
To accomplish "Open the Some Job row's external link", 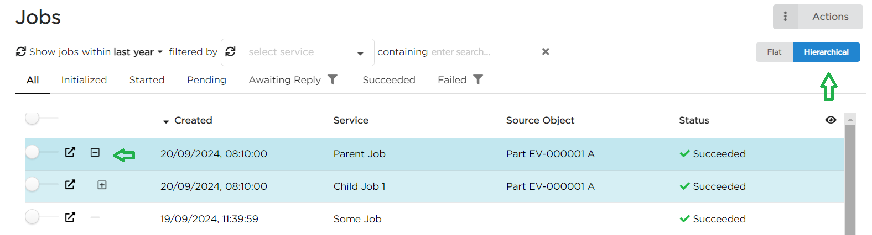I will click(x=70, y=217).
